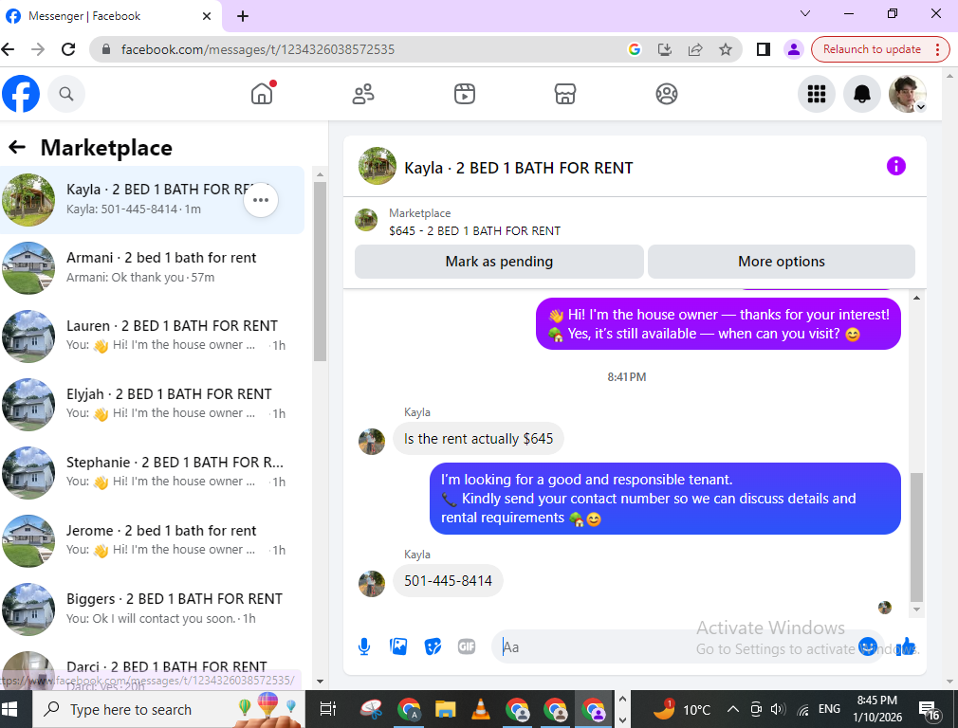Image resolution: width=958 pixels, height=728 pixels.
Task: Attach a file with the photo icon
Action: point(398,646)
